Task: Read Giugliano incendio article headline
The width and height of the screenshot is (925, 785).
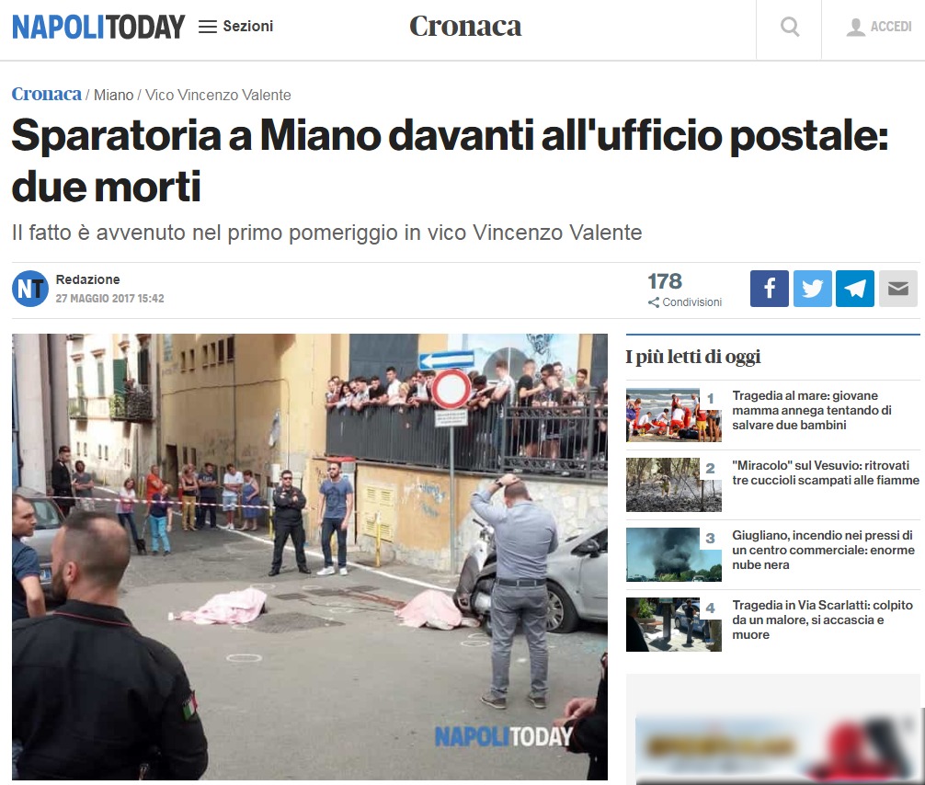Action: click(824, 550)
